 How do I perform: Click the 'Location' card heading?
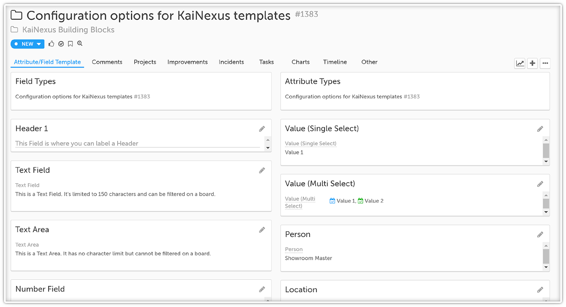point(301,290)
